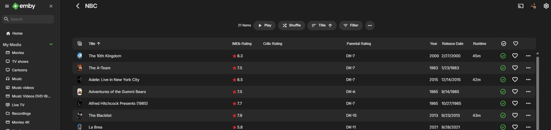The height and width of the screenshot is (130, 551).
Task: Click the Emby logo
Action: pos(24,6)
